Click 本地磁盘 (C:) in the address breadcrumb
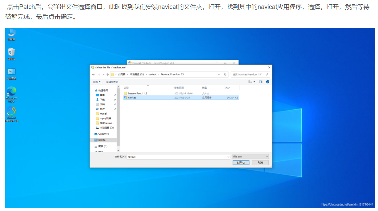Viewport: 378px width, 211px height. tap(137, 75)
